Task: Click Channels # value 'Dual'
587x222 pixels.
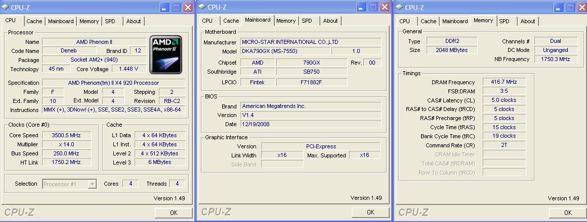Action: (556, 41)
